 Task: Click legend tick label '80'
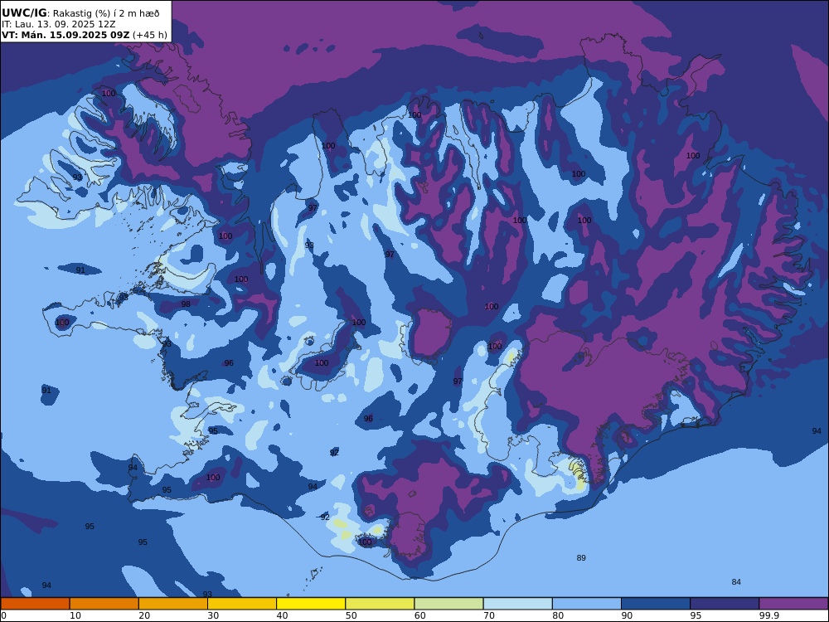coord(558,615)
